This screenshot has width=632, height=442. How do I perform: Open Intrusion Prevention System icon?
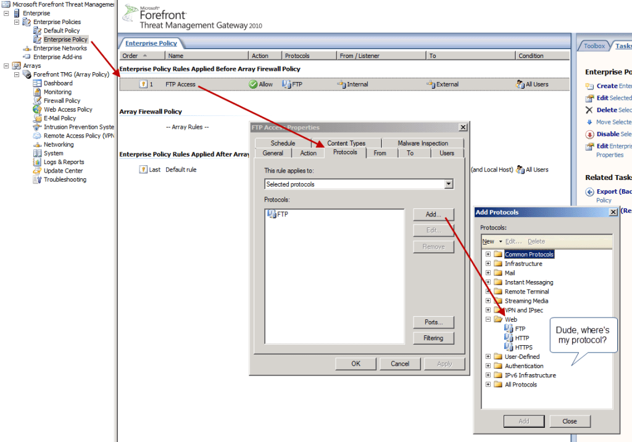click(37, 127)
